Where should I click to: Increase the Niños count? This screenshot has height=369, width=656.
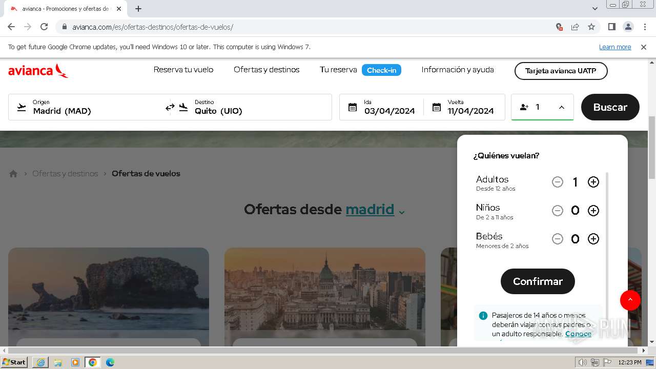(593, 211)
